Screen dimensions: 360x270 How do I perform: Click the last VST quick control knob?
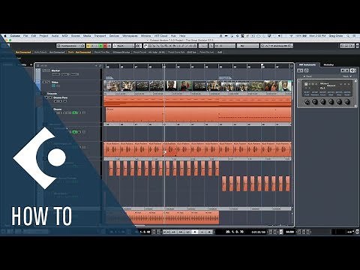coord(347,102)
